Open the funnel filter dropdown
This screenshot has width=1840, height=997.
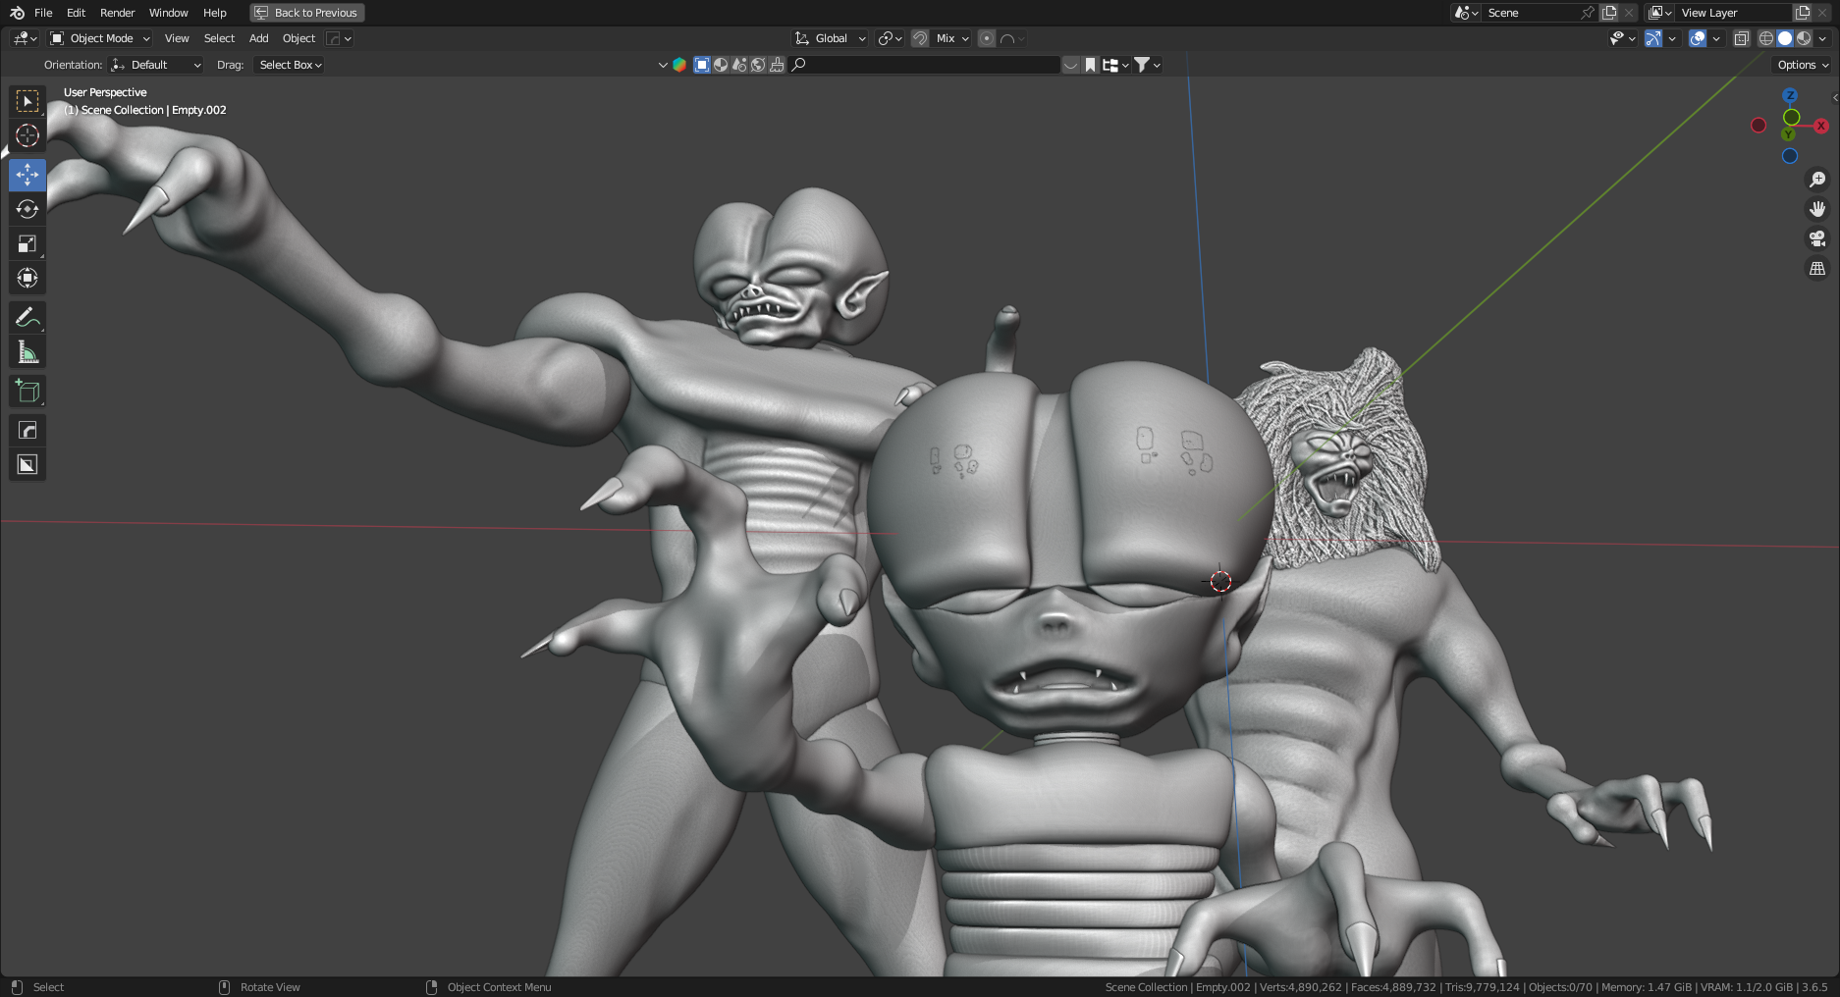coord(1148,65)
